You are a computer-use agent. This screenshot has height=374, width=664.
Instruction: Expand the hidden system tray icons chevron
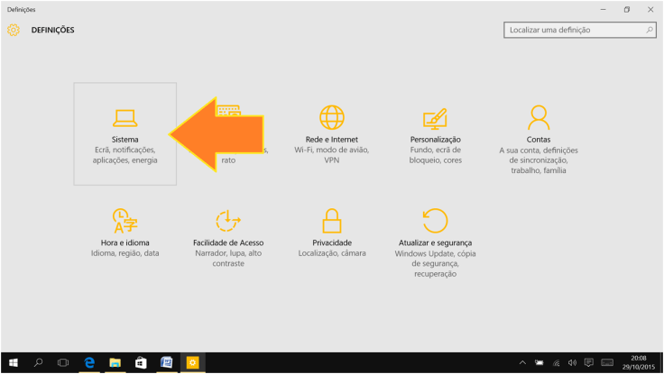tap(524, 362)
